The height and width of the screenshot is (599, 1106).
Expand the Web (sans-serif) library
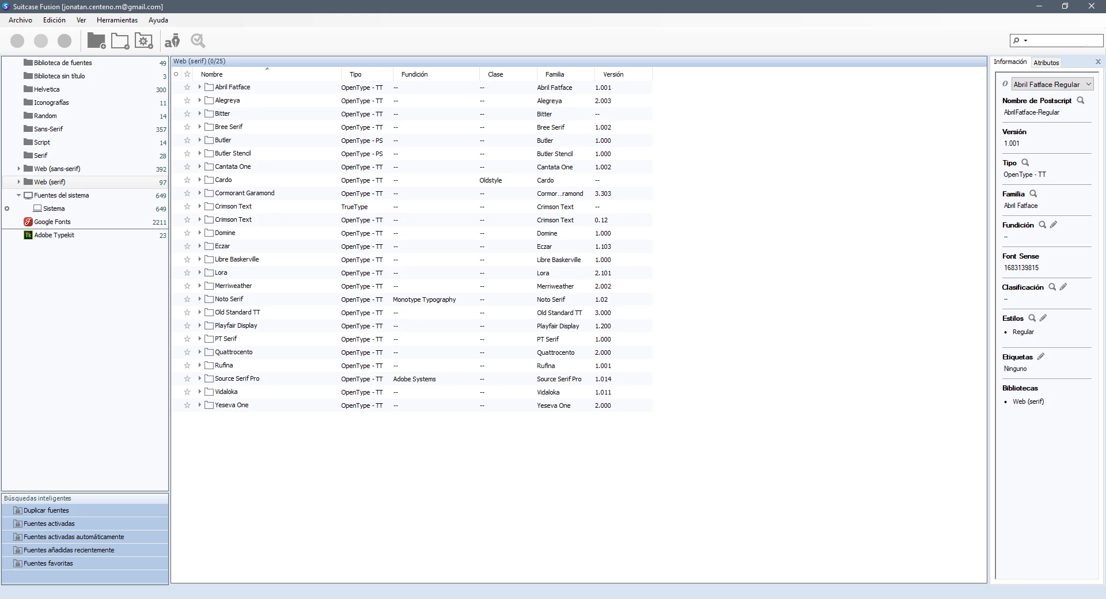[x=18, y=169]
